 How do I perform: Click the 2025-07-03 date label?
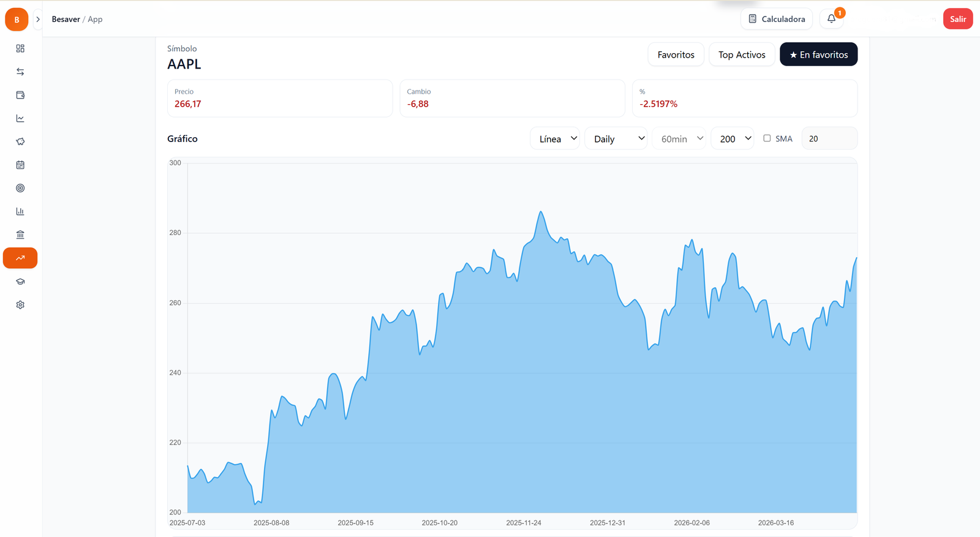[187, 523]
